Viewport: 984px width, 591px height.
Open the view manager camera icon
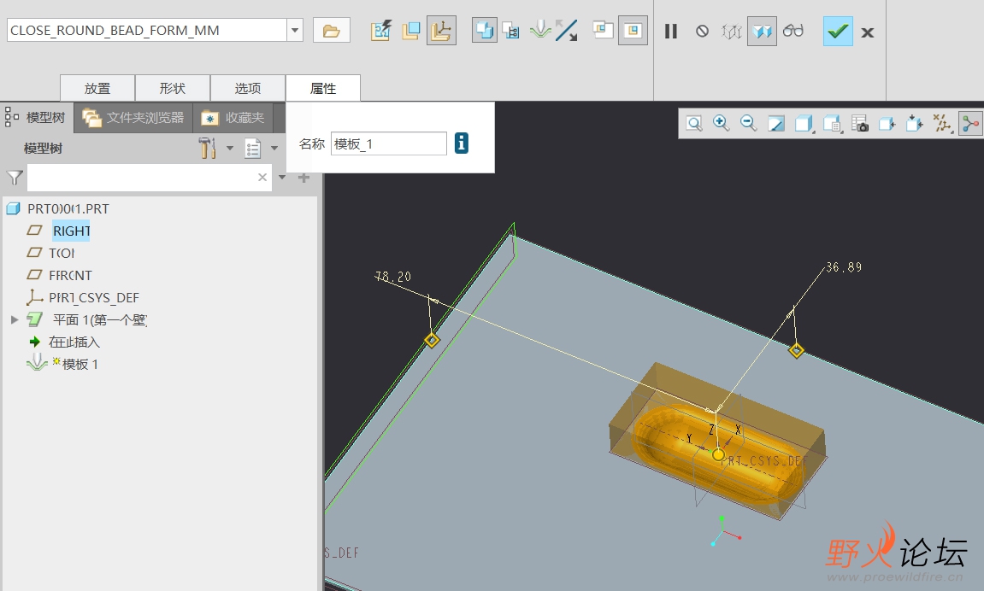[x=860, y=124]
